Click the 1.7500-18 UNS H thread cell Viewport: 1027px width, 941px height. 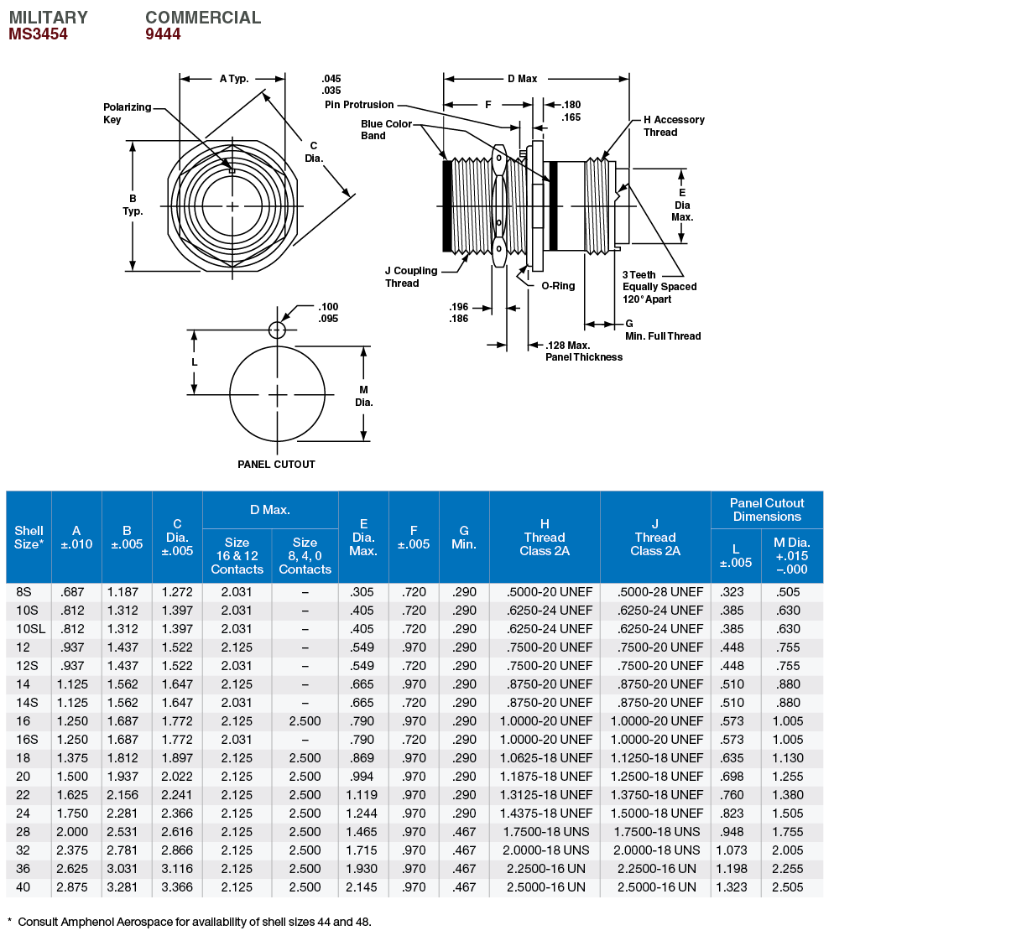pyautogui.click(x=545, y=832)
